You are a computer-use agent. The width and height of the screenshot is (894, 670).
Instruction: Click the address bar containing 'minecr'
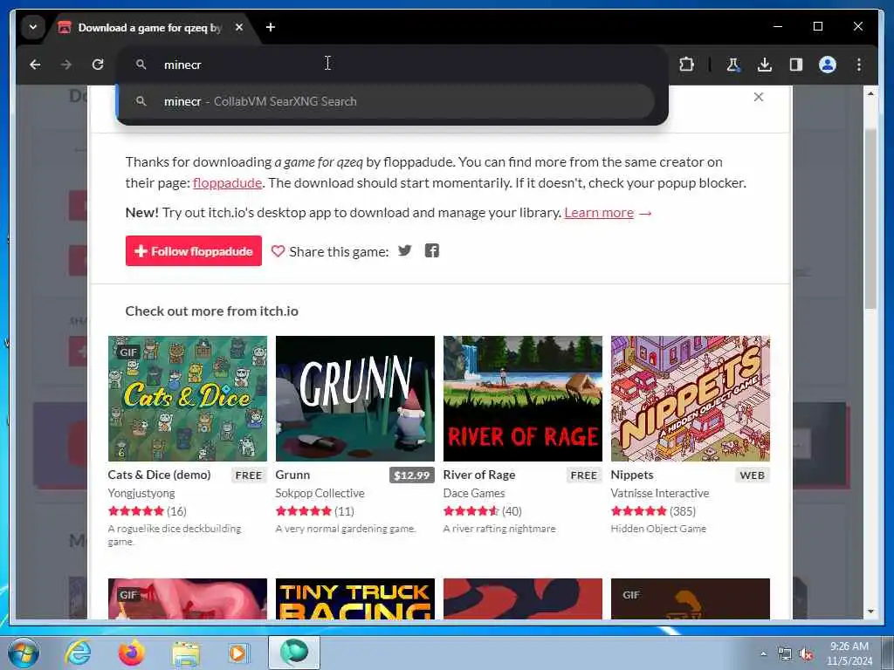pyautogui.click(x=392, y=65)
